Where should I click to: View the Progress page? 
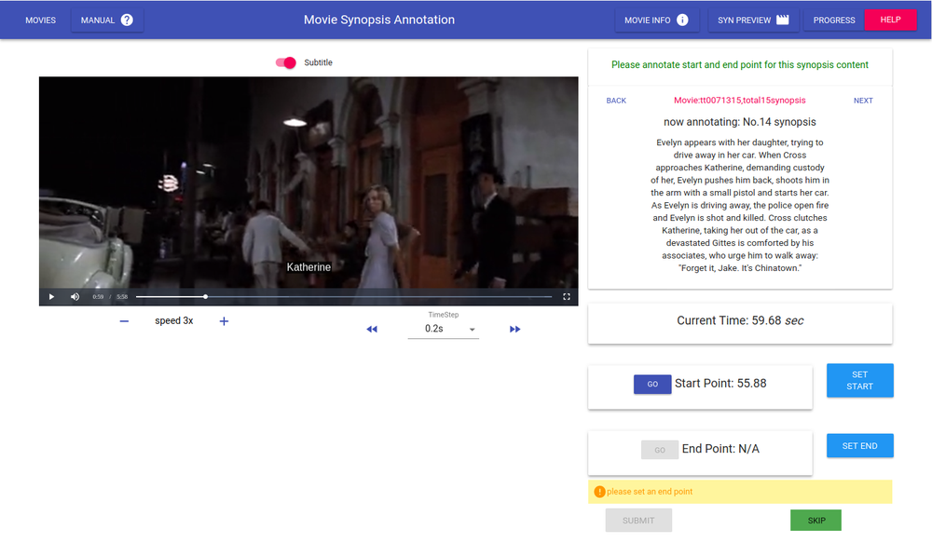833,20
